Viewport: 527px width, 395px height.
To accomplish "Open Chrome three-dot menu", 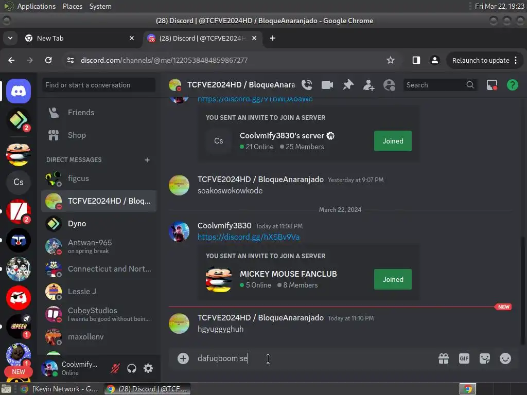I will (x=516, y=61).
